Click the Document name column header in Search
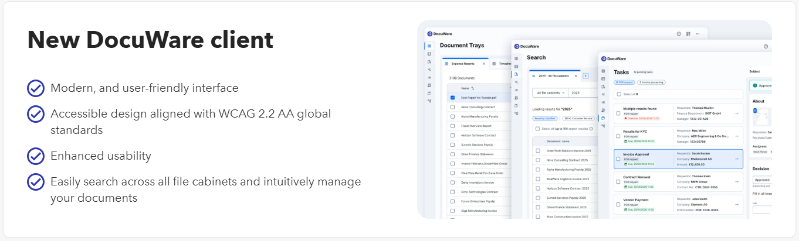This screenshot has width=799, height=241. 558,141
